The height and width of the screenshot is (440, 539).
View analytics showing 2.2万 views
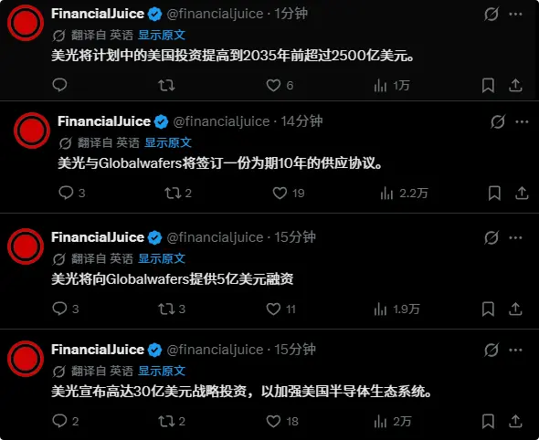[404, 193]
